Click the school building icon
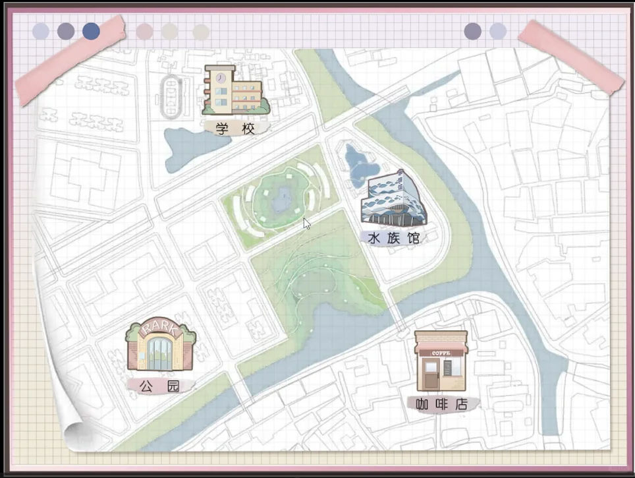635x478 pixels. click(236, 90)
